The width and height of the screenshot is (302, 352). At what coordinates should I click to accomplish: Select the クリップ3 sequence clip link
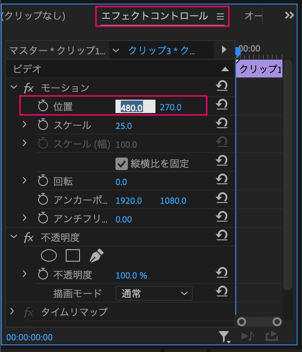(x=162, y=51)
